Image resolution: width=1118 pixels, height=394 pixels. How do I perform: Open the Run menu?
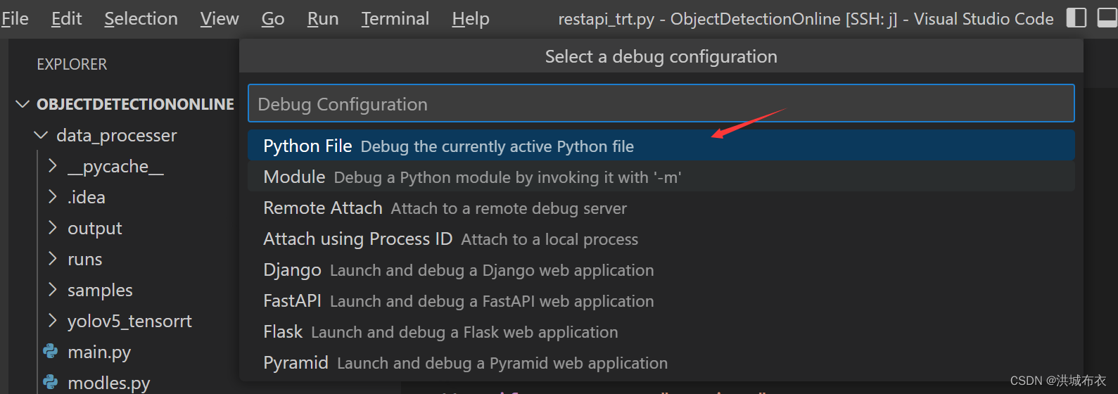tap(323, 19)
